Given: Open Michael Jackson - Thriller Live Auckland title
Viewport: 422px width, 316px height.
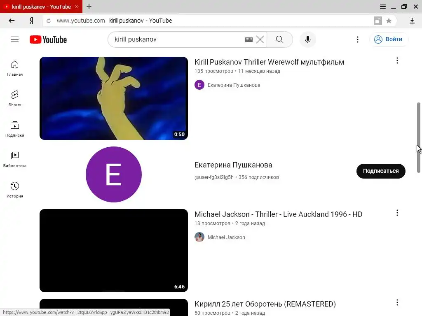Looking at the screenshot, I should coord(278,214).
